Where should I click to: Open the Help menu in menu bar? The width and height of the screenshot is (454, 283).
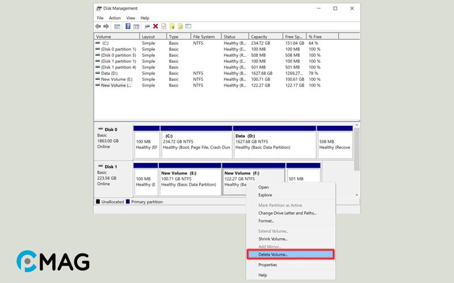point(145,18)
